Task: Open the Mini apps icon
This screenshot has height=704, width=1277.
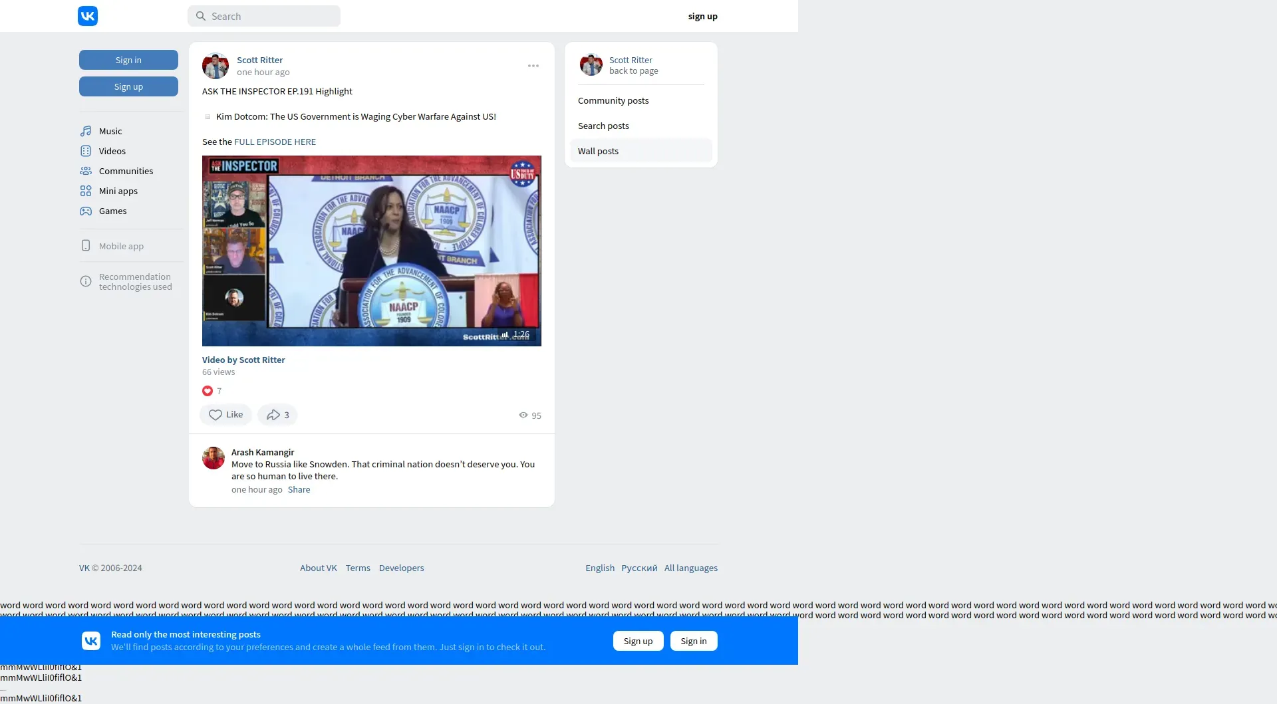Action: (86, 191)
